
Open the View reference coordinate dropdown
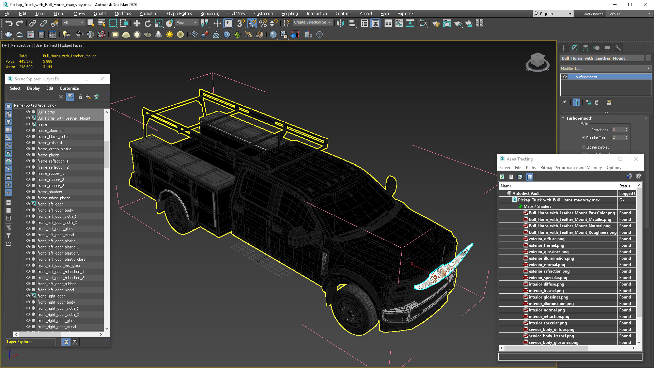pos(187,22)
